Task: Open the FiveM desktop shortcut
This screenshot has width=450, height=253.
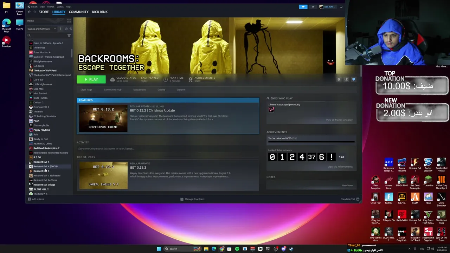Action: (415, 199)
